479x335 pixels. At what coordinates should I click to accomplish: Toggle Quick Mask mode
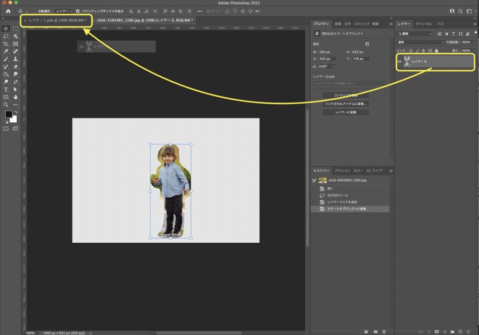6,129
